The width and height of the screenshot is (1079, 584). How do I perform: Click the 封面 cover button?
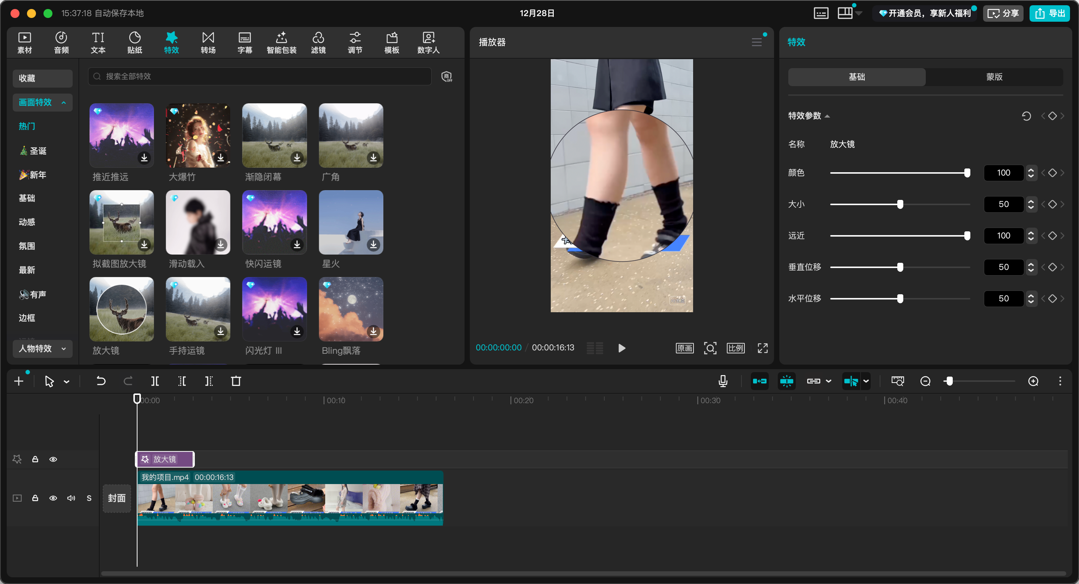pos(117,498)
